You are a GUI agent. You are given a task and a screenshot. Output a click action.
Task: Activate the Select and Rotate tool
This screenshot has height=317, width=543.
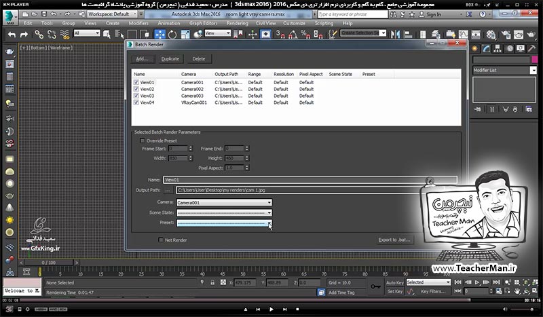[x=172, y=35]
